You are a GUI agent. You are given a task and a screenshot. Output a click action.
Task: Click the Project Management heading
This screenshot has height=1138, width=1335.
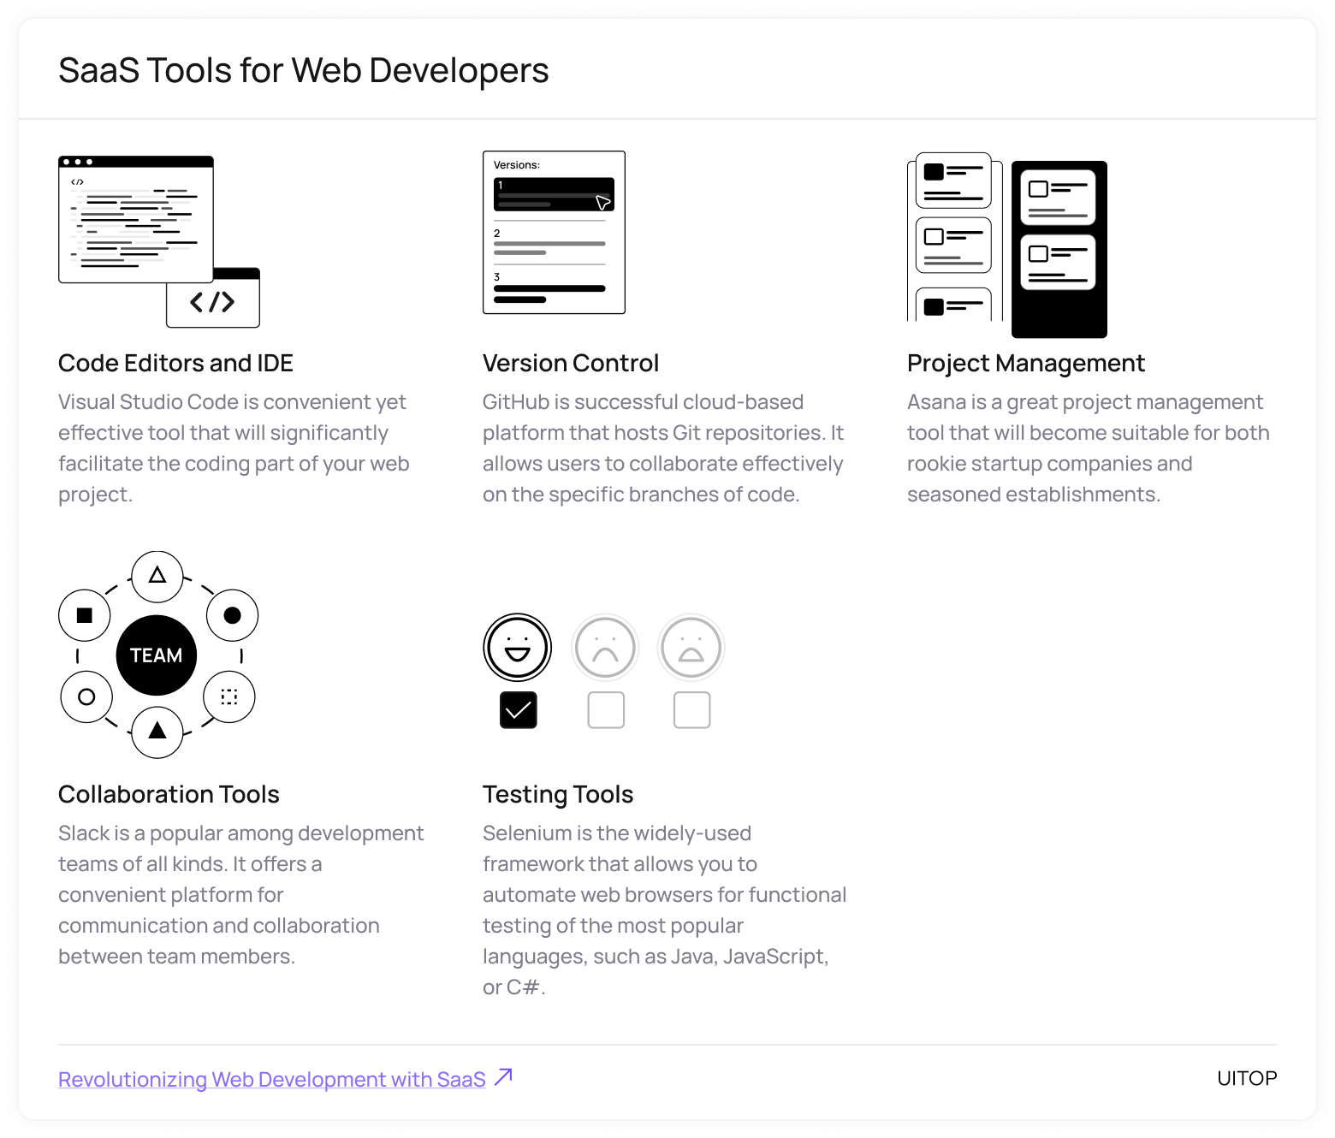point(1026,364)
